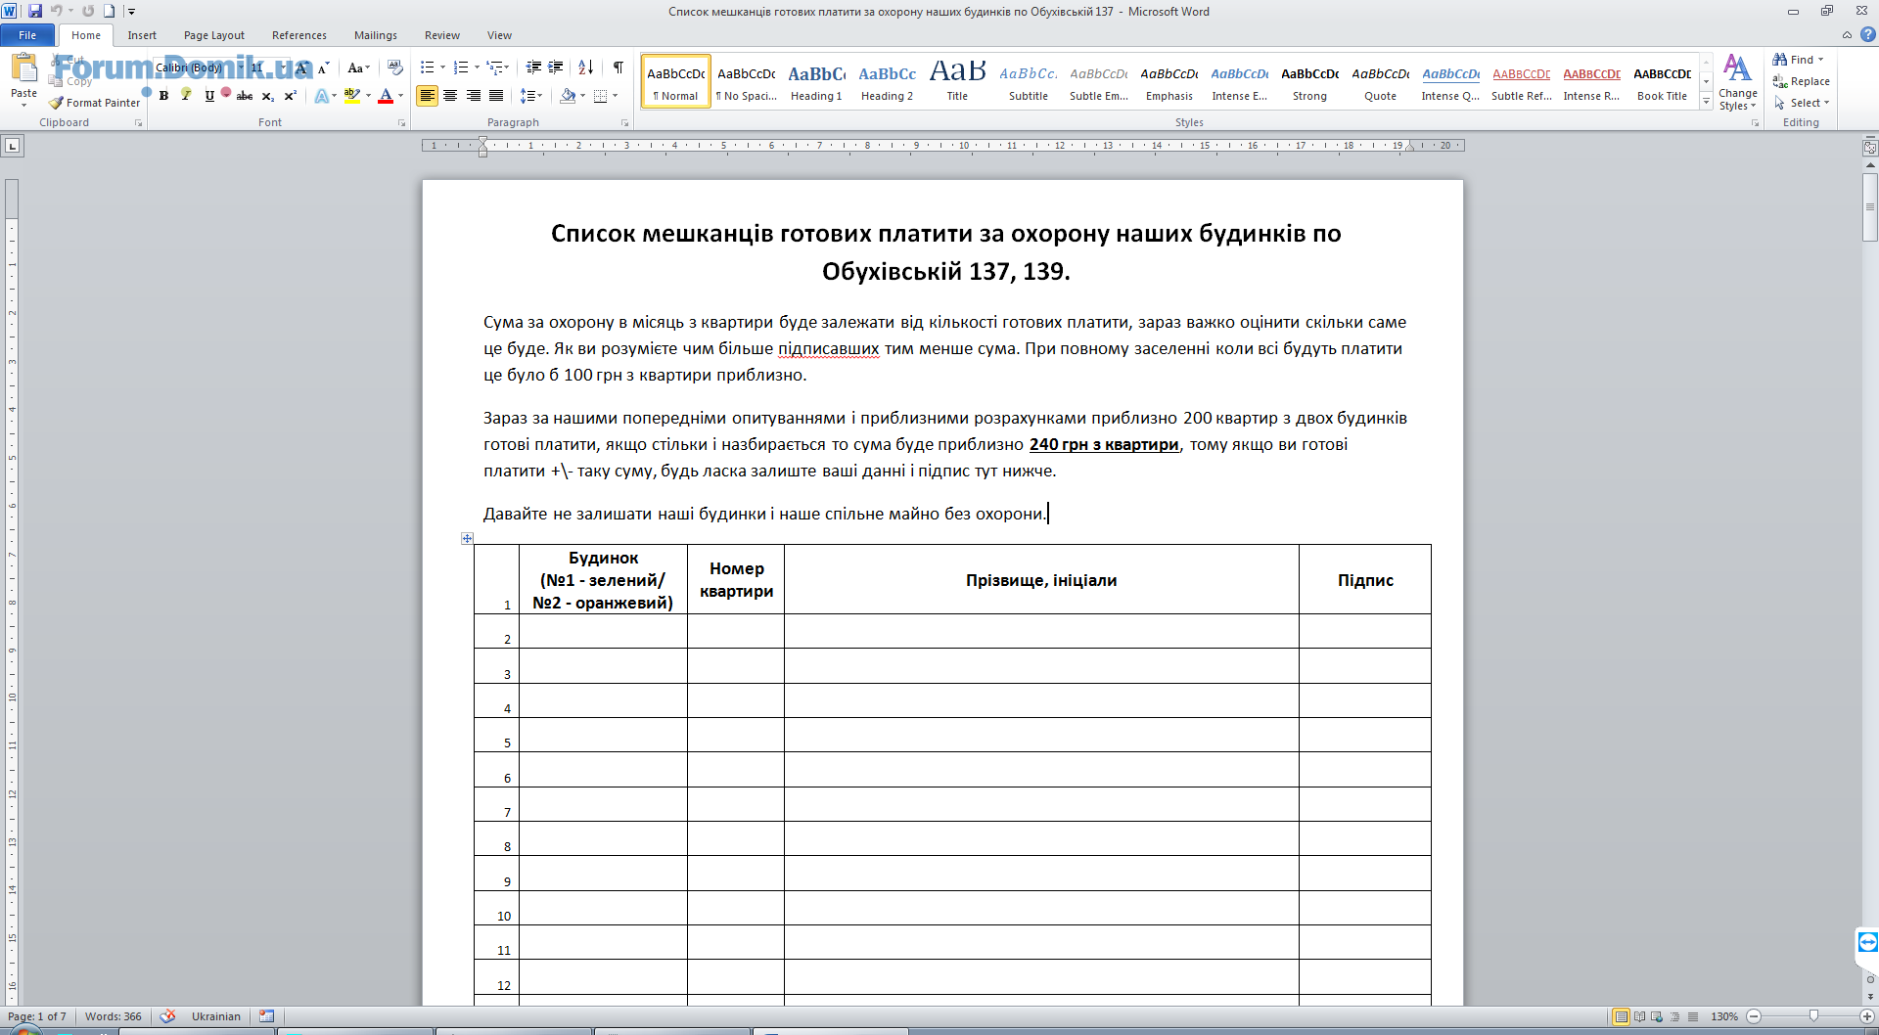Switch to Outline view
1879x1035 pixels.
pos(1674,1016)
